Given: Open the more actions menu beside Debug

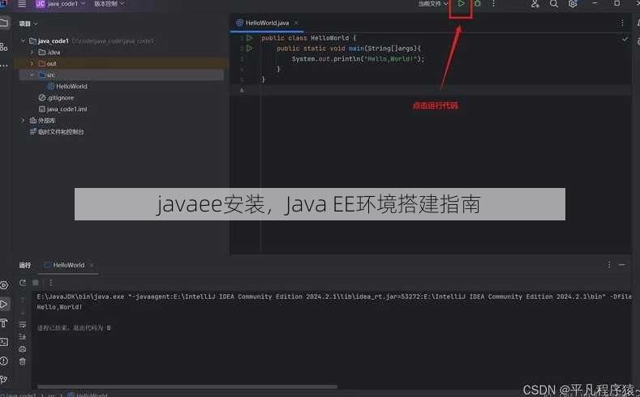Looking at the screenshot, I should click(493, 4).
